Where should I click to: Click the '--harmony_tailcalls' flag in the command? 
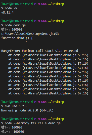pos(30,123)
